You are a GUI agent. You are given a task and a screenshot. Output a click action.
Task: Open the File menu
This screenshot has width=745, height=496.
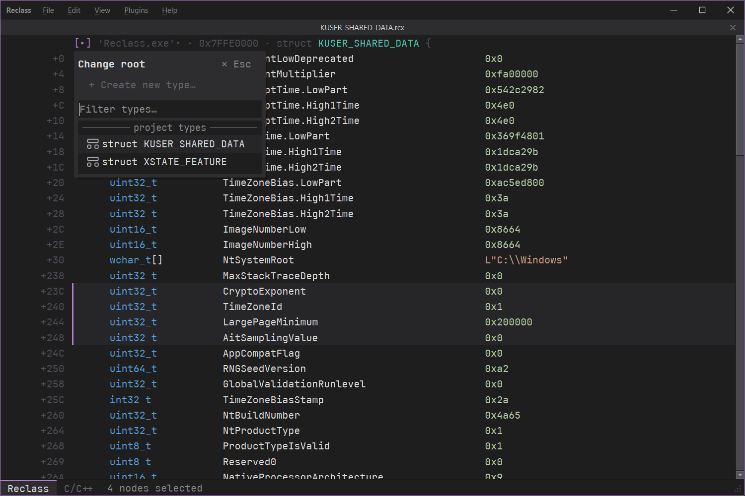click(48, 10)
